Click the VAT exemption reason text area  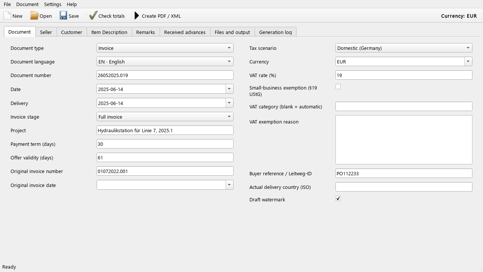coord(404,140)
